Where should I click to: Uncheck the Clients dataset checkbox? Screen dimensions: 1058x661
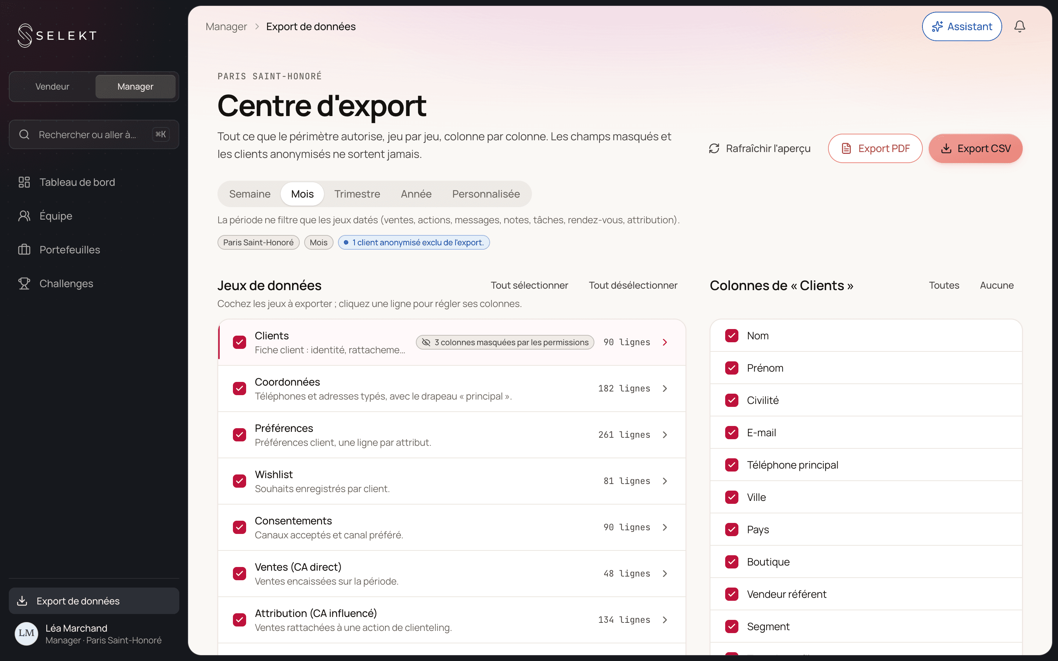(x=239, y=342)
